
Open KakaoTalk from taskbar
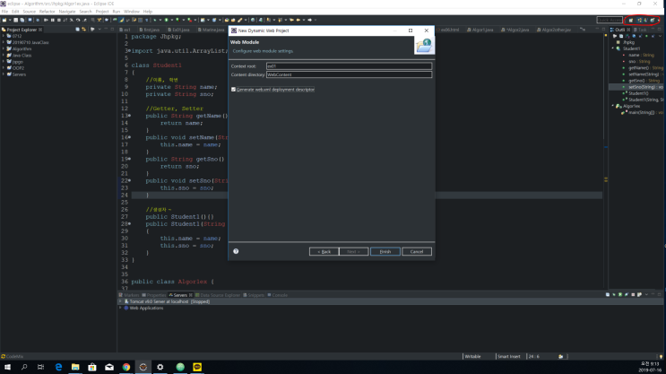tap(197, 367)
